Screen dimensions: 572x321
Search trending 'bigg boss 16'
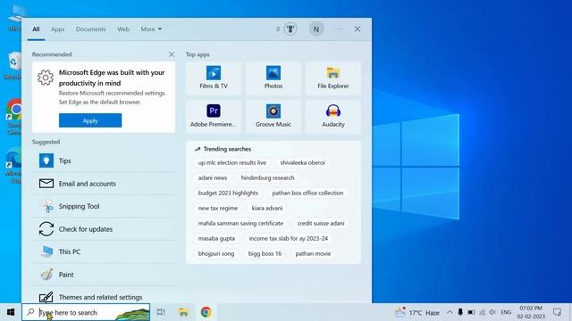click(x=265, y=253)
